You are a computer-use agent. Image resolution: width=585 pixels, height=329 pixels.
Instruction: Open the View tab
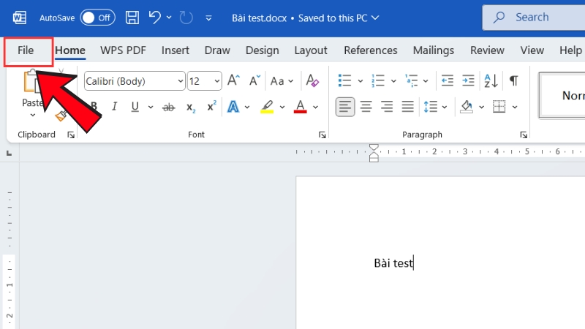[532, 50]
